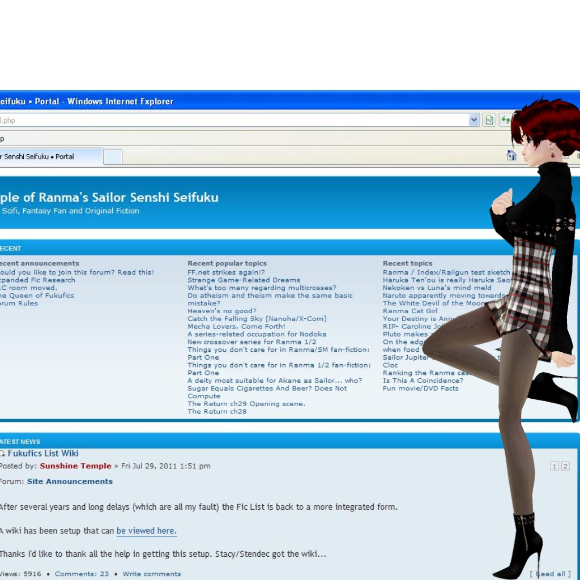Open a new blank tab

click(113, 157)
